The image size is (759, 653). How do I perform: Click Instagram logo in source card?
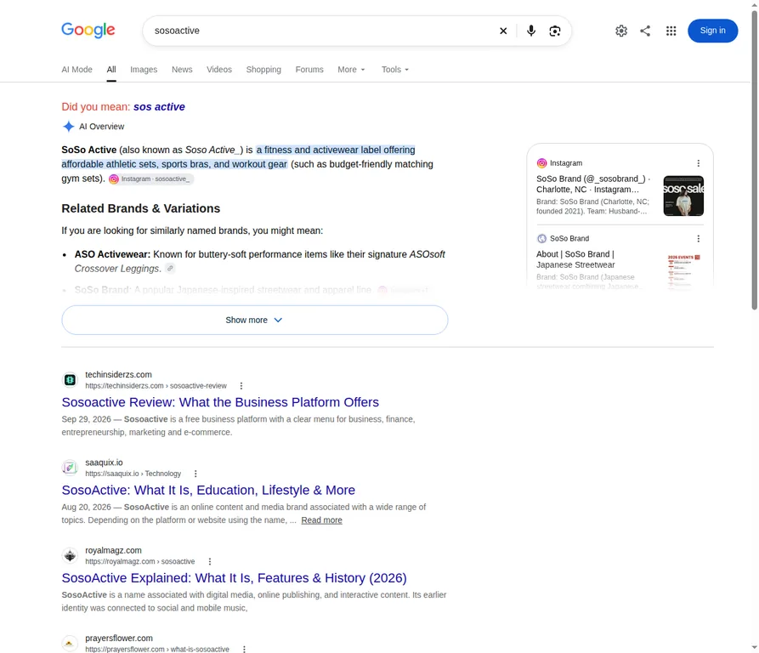[x=541, y=163]
